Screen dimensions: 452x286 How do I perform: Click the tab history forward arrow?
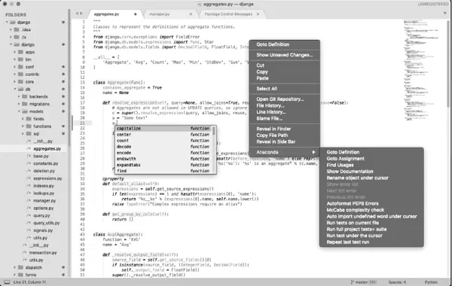81,14
